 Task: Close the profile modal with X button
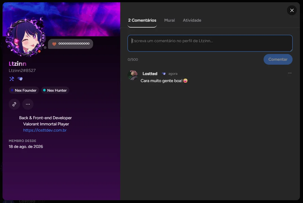point(292,10)
